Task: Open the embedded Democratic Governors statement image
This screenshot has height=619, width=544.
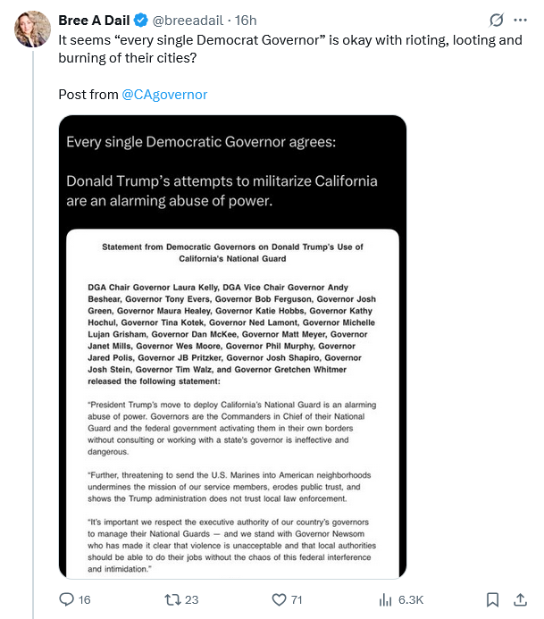Action: tap(232, 347)
